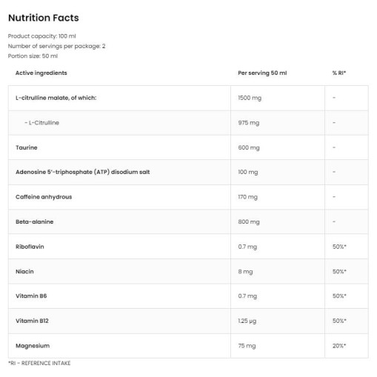Click the Active ingredients column header
Image resolution: width=377 pixels, height=377 pixels.
coord(41,73)
